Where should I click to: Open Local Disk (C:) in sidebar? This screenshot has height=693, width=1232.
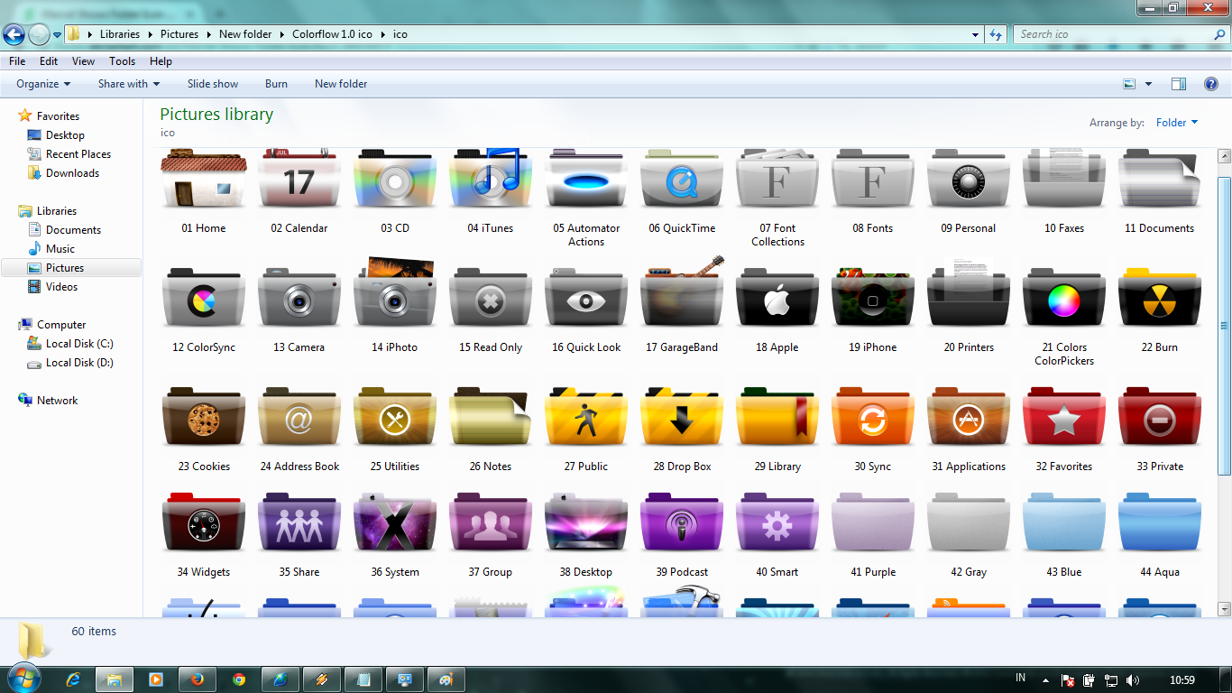click(x=79, y=344)
